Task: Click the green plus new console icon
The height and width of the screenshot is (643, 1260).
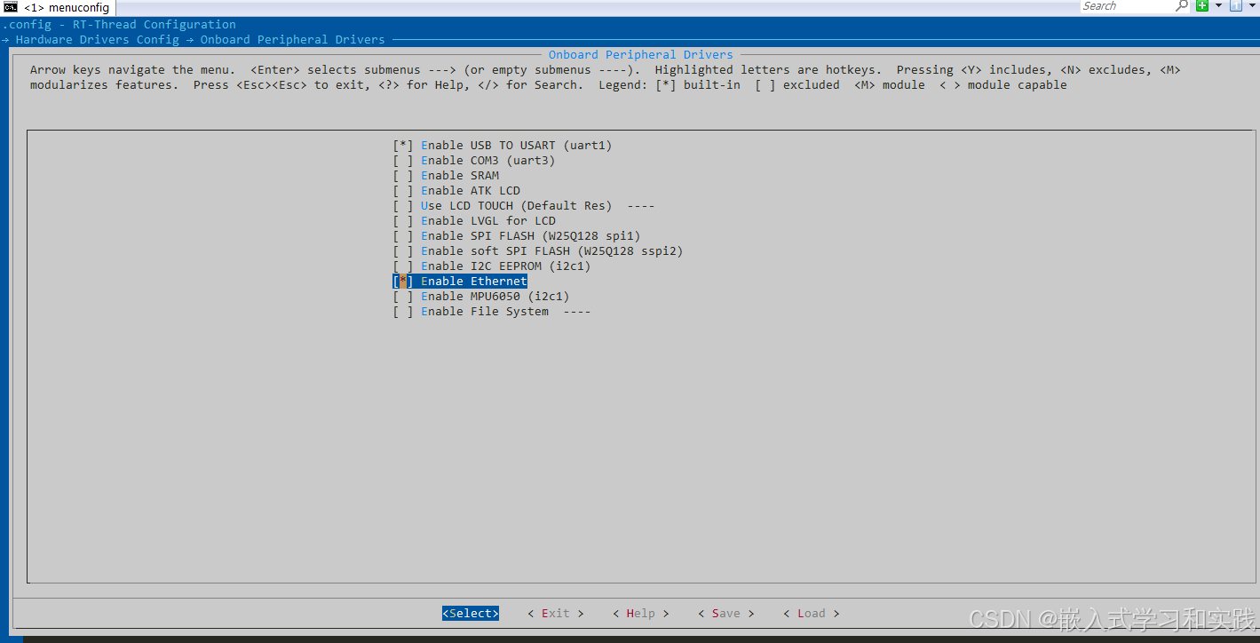Action: 1201,6
